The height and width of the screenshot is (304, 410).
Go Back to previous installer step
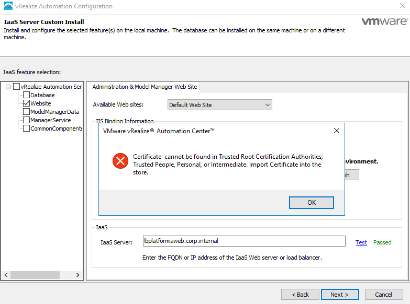300,295
